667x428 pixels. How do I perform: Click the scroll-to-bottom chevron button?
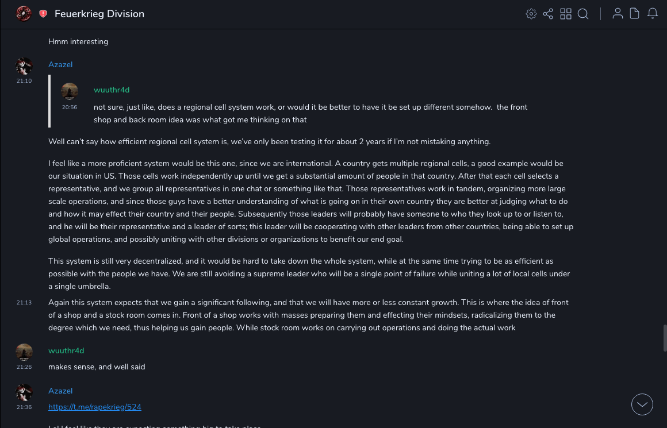tap(642, 404)
